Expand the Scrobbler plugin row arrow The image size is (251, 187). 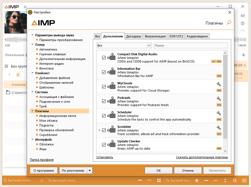point(99,130)
